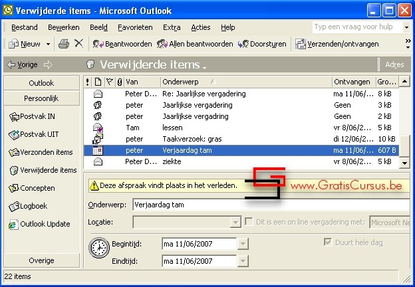Sort by attachment paperclip column
415x287 pixels.
pos(120,82)
